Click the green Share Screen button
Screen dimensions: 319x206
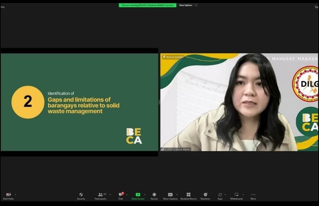138,195
